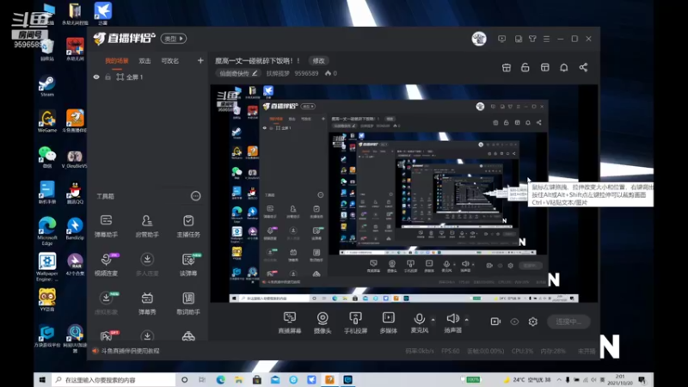This screenshot has width=688, height=387.
Task: Click the layout grid icon in header
Action: (545, 68)
